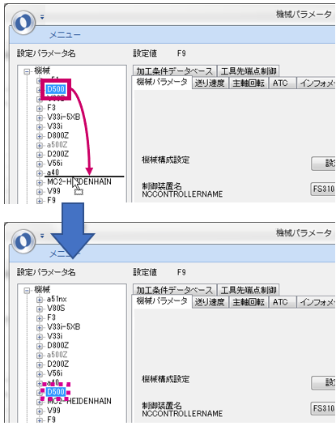Collapse the 機械 root node in top tree
The image size is (336, 426).
tap(27, 71)
